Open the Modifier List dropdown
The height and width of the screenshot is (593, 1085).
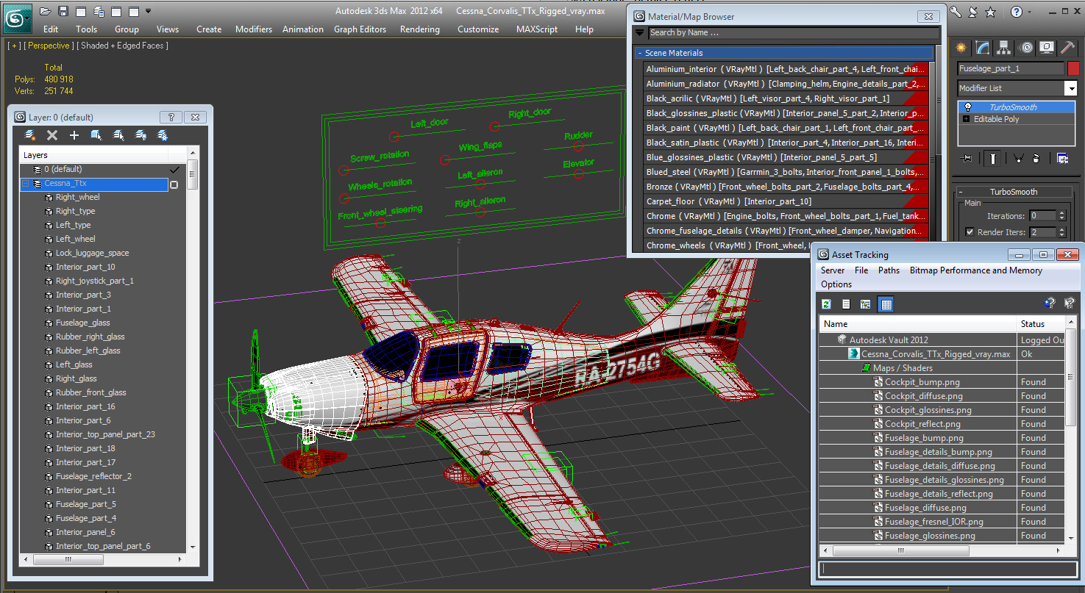1070,88
